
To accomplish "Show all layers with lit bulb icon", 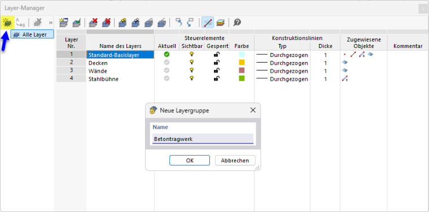I will pyautogui.click(x=122, y=23).
